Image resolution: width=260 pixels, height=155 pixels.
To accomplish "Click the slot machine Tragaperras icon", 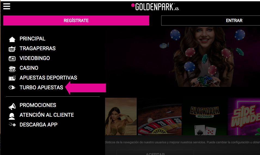I will pyautogui.click(x=12, y=49).
